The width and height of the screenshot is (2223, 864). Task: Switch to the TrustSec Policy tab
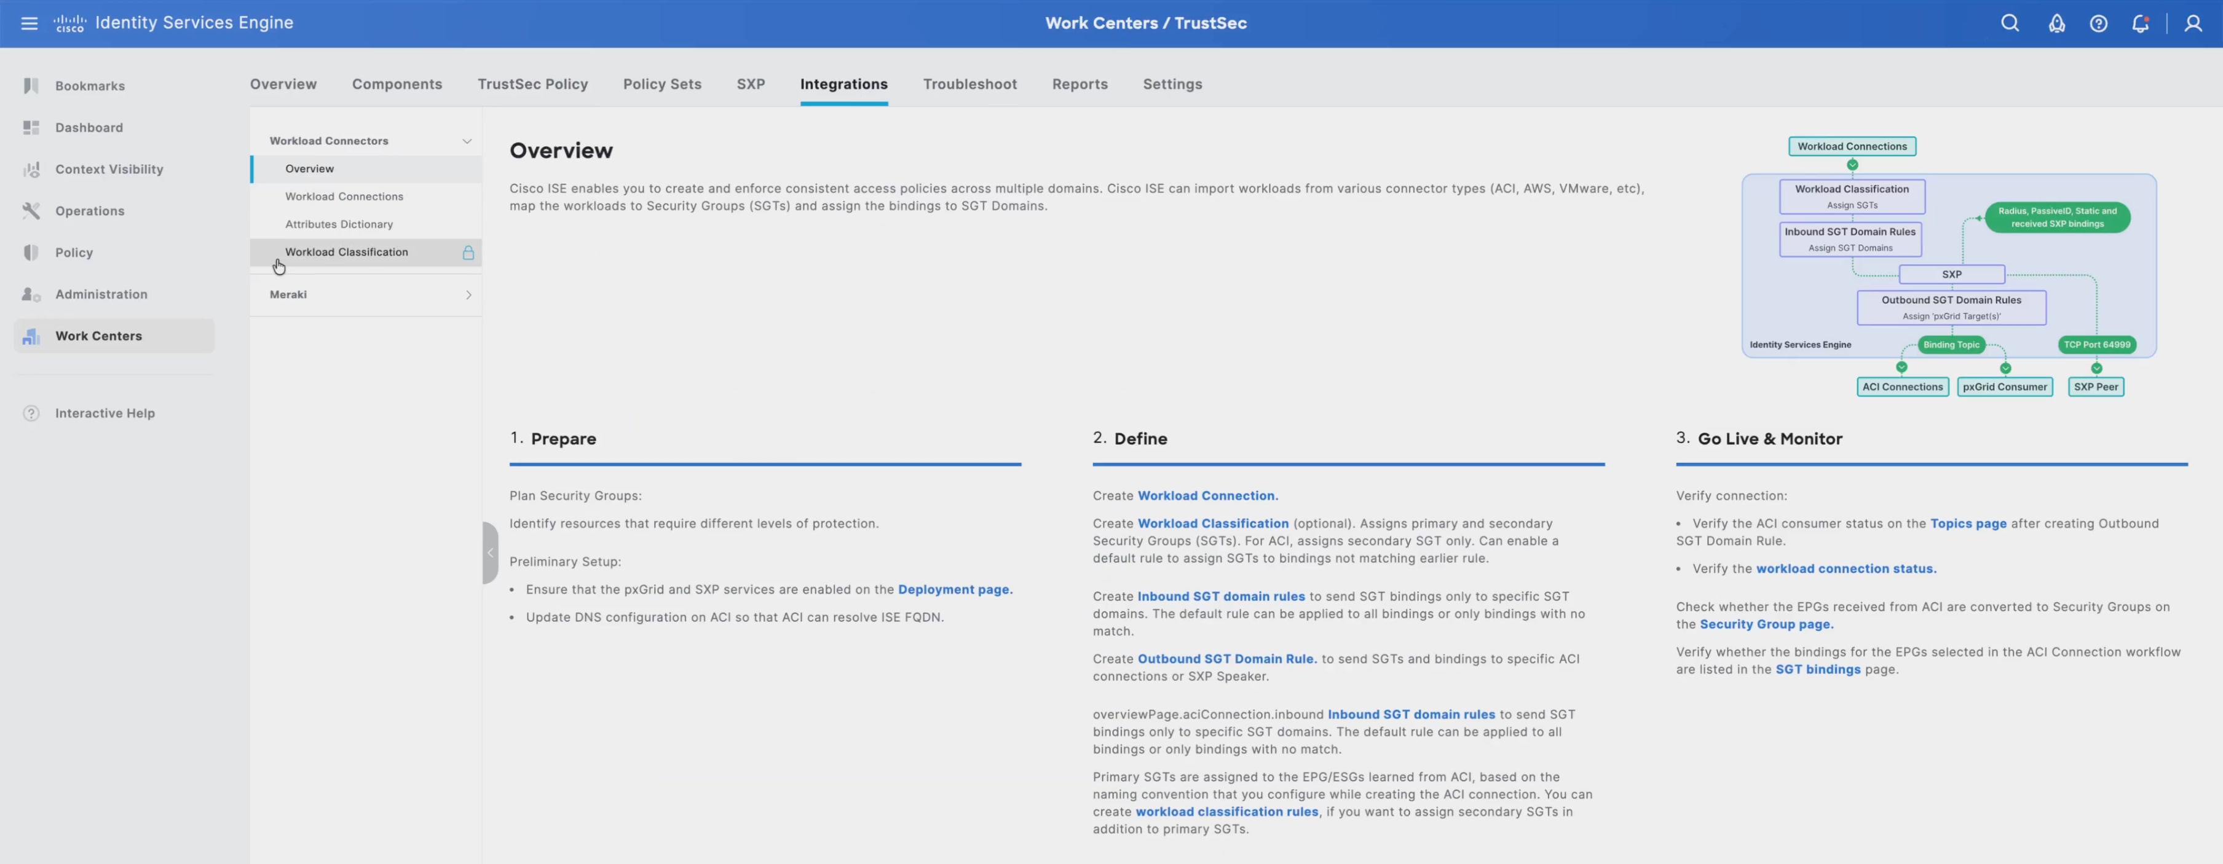pos(532,84)
